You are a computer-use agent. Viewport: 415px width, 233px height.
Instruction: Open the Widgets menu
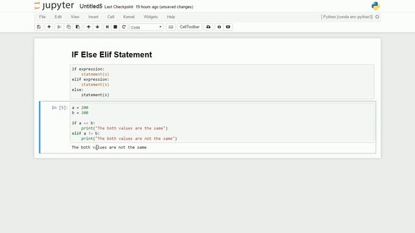(150, 17)
